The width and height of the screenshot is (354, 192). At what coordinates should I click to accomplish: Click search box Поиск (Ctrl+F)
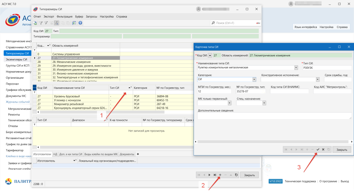tap(235, 23)
